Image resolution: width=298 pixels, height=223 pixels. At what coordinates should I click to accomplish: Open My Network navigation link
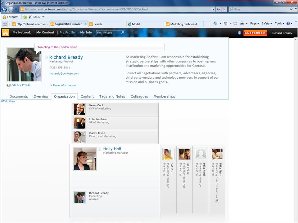tap(22, 33)
